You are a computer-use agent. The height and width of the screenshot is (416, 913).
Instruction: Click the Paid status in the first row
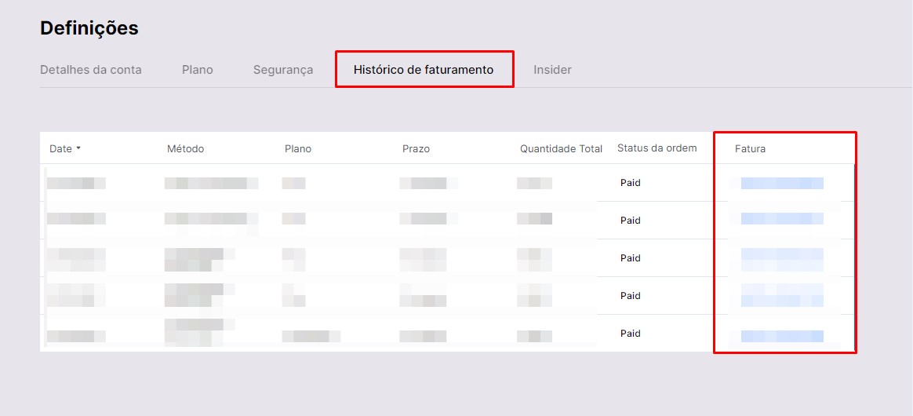tap(631, 183)
